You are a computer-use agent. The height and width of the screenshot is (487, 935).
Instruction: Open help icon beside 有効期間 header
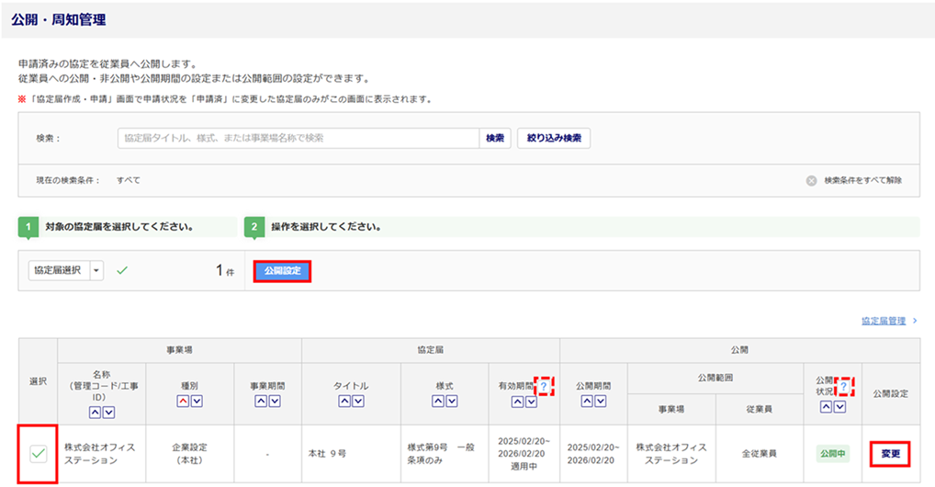[543, 387]
